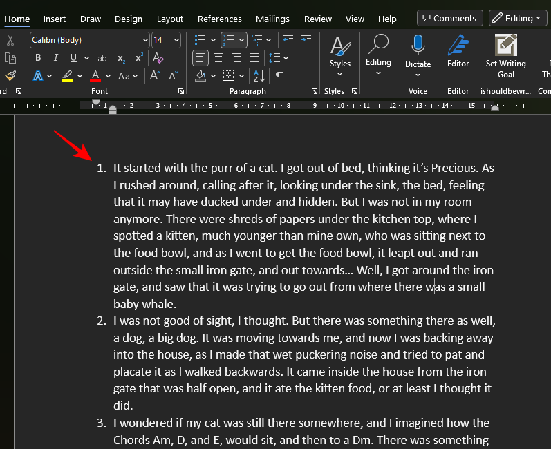The image size is (551, 449).
Task: Click Line and Paragraph Spacing icon
Action: (x=274, y=58)
